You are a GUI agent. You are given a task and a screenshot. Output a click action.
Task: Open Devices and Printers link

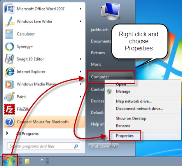coord(98,101)
